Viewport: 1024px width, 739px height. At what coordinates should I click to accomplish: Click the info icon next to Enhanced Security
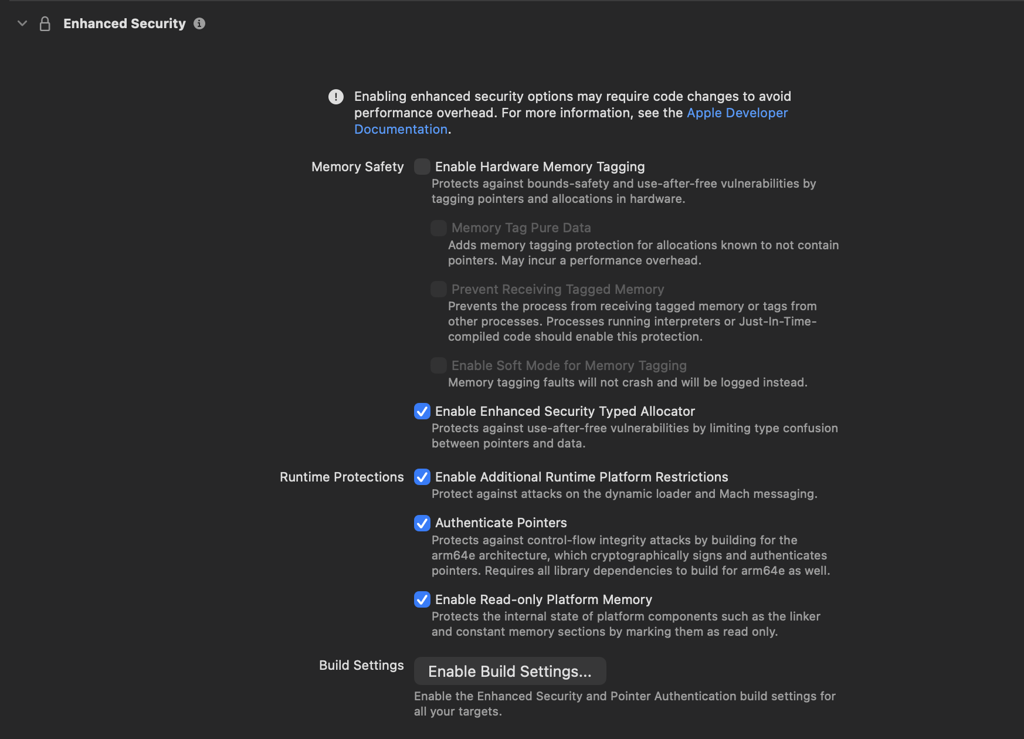click(x=199, y=23)
